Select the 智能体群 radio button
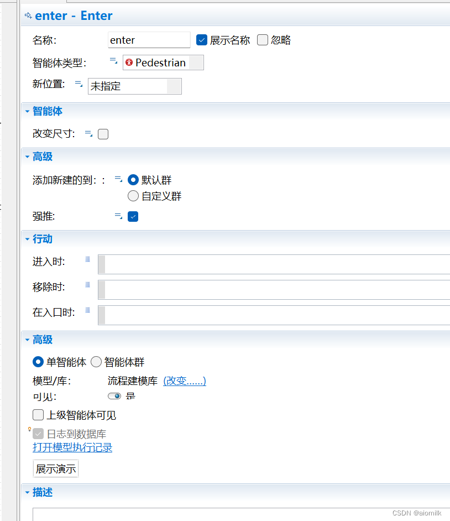 (x=96, y=362)
